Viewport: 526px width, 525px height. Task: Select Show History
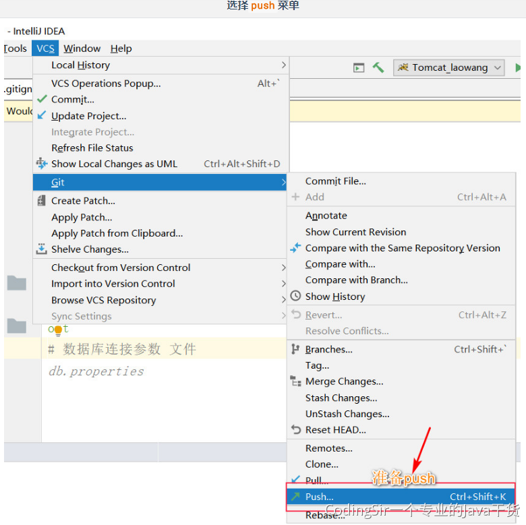pos(401,296)
